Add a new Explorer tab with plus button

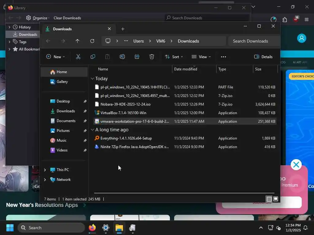123,29
